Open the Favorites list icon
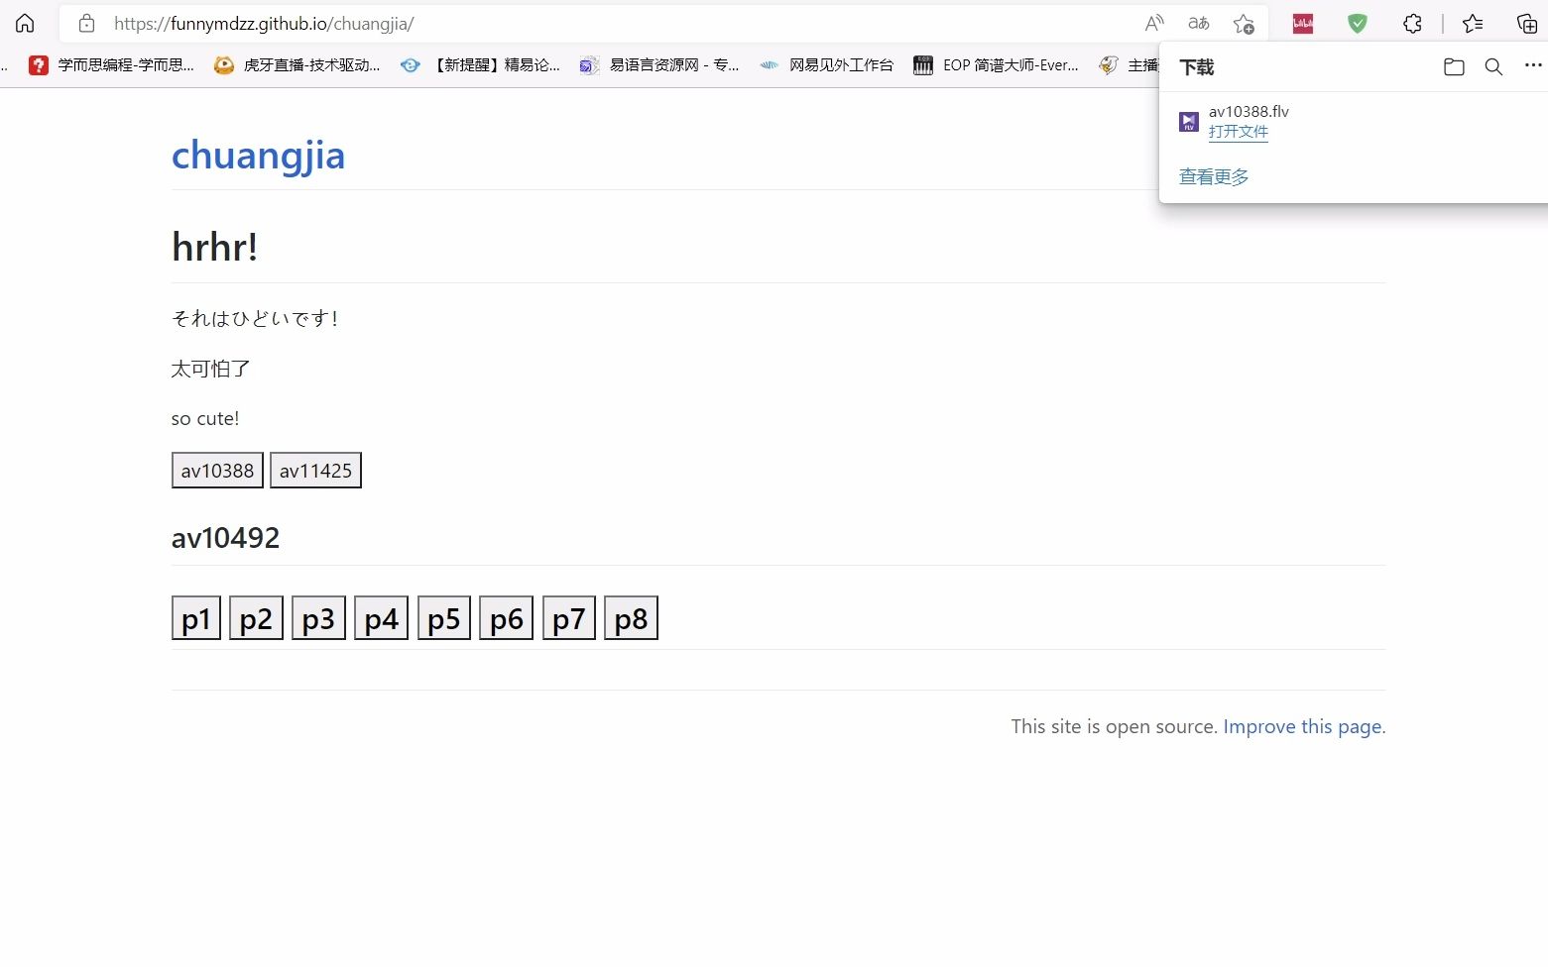 coord(1473,23)
